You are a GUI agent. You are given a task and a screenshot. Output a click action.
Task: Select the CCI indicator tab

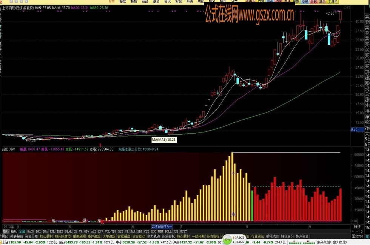146,231
